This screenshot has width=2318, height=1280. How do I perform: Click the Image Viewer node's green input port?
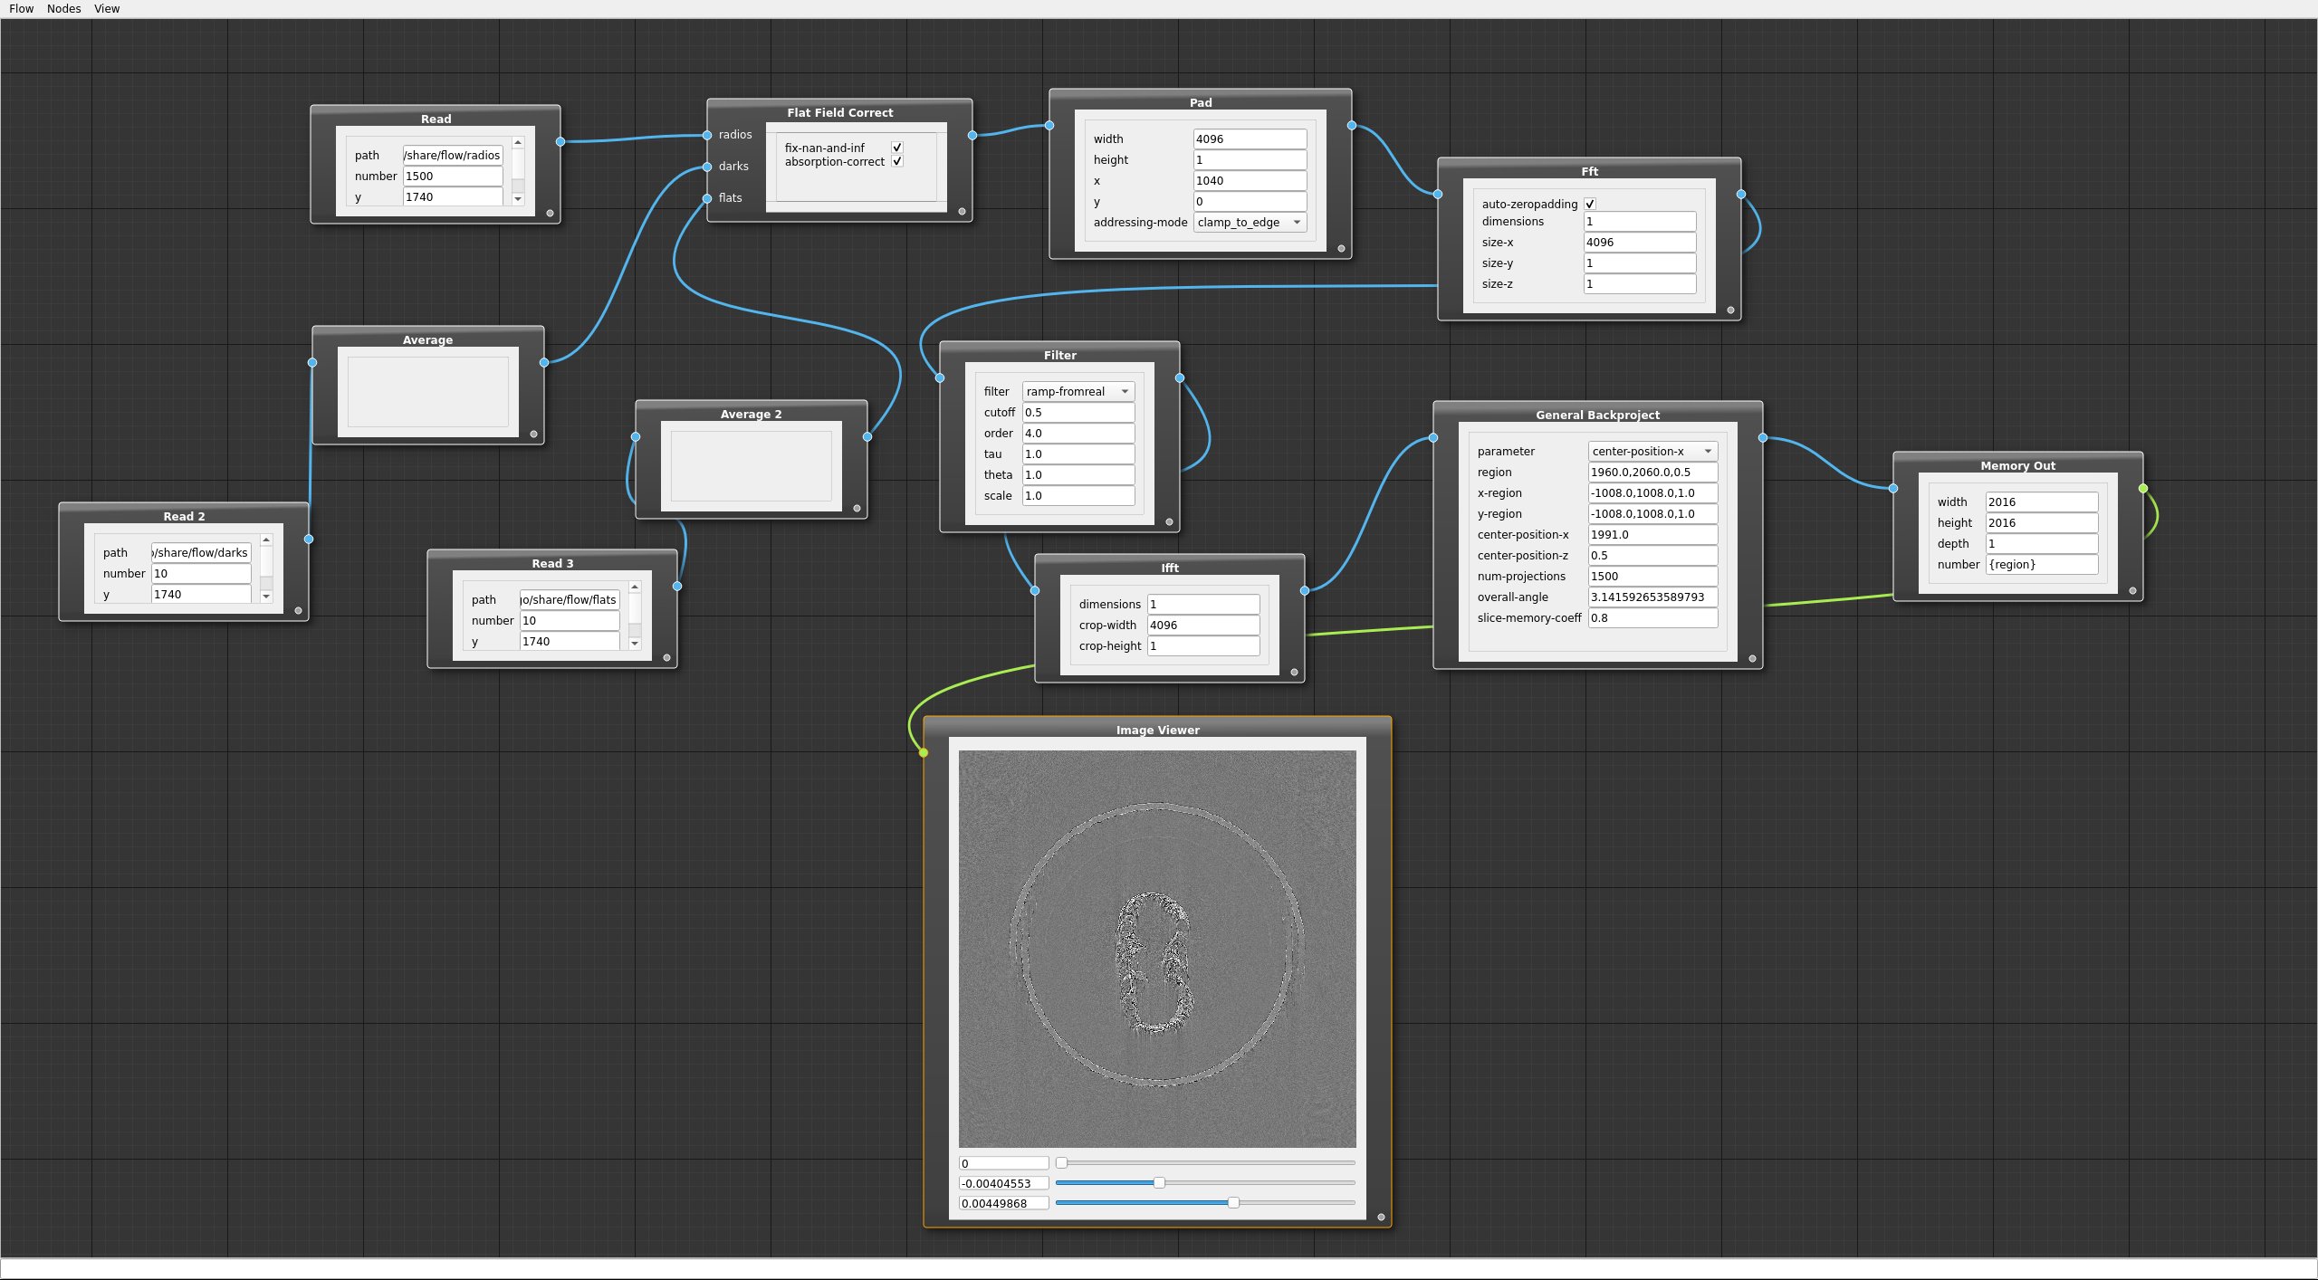(924, 752)
